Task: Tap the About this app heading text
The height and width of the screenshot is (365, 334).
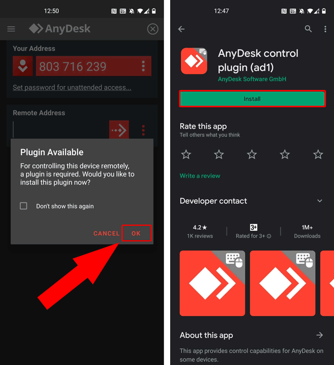Action: 206,335
